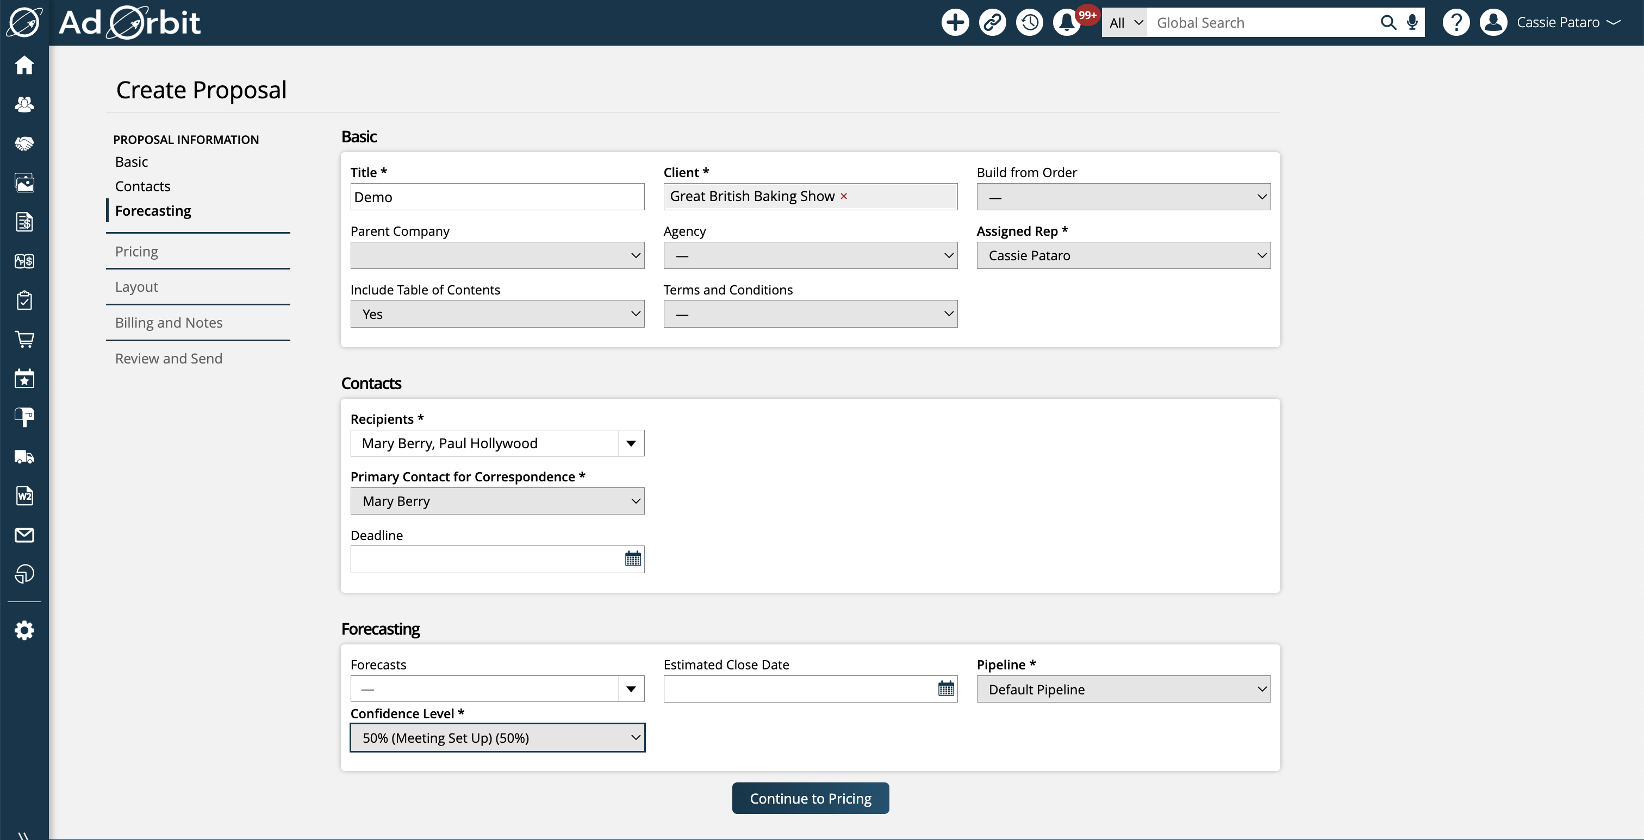This screenshot has height=840, width=1644.
Task: Open the notifications bell icon
Action: coord(1067,22)
